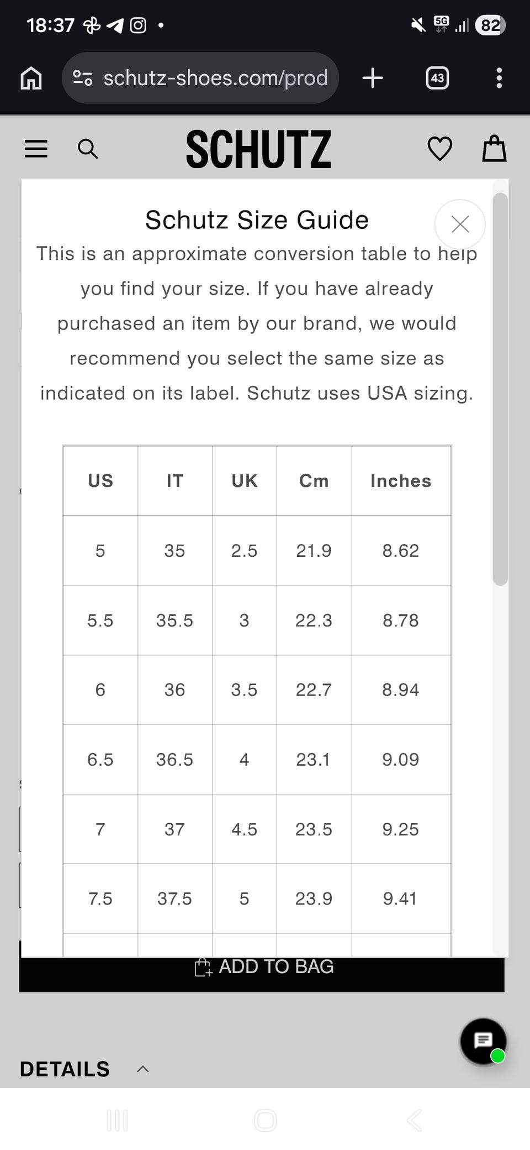Image resolution: width=530 pixels, height=1150 pixels.
Task: Tap the Android home navigation button
Action: (265, 1121)
